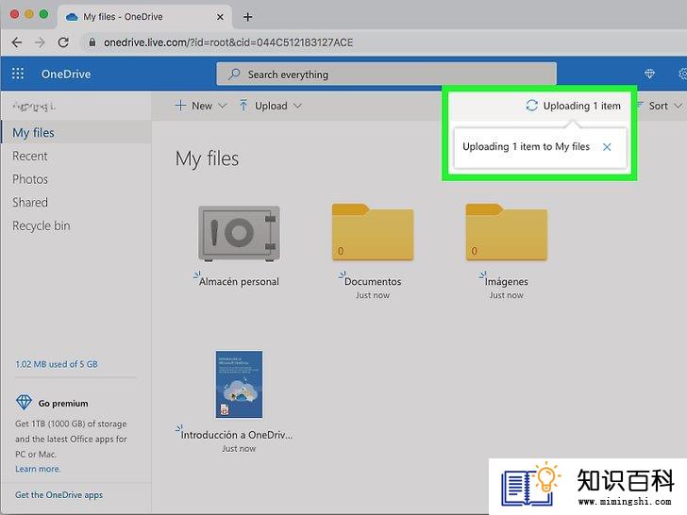Focus the Search everything field
The height and width of the screenshot is (515, 687).
coord(387,75)
